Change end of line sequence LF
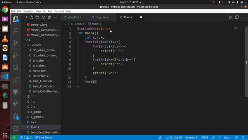 pos(213,137)
